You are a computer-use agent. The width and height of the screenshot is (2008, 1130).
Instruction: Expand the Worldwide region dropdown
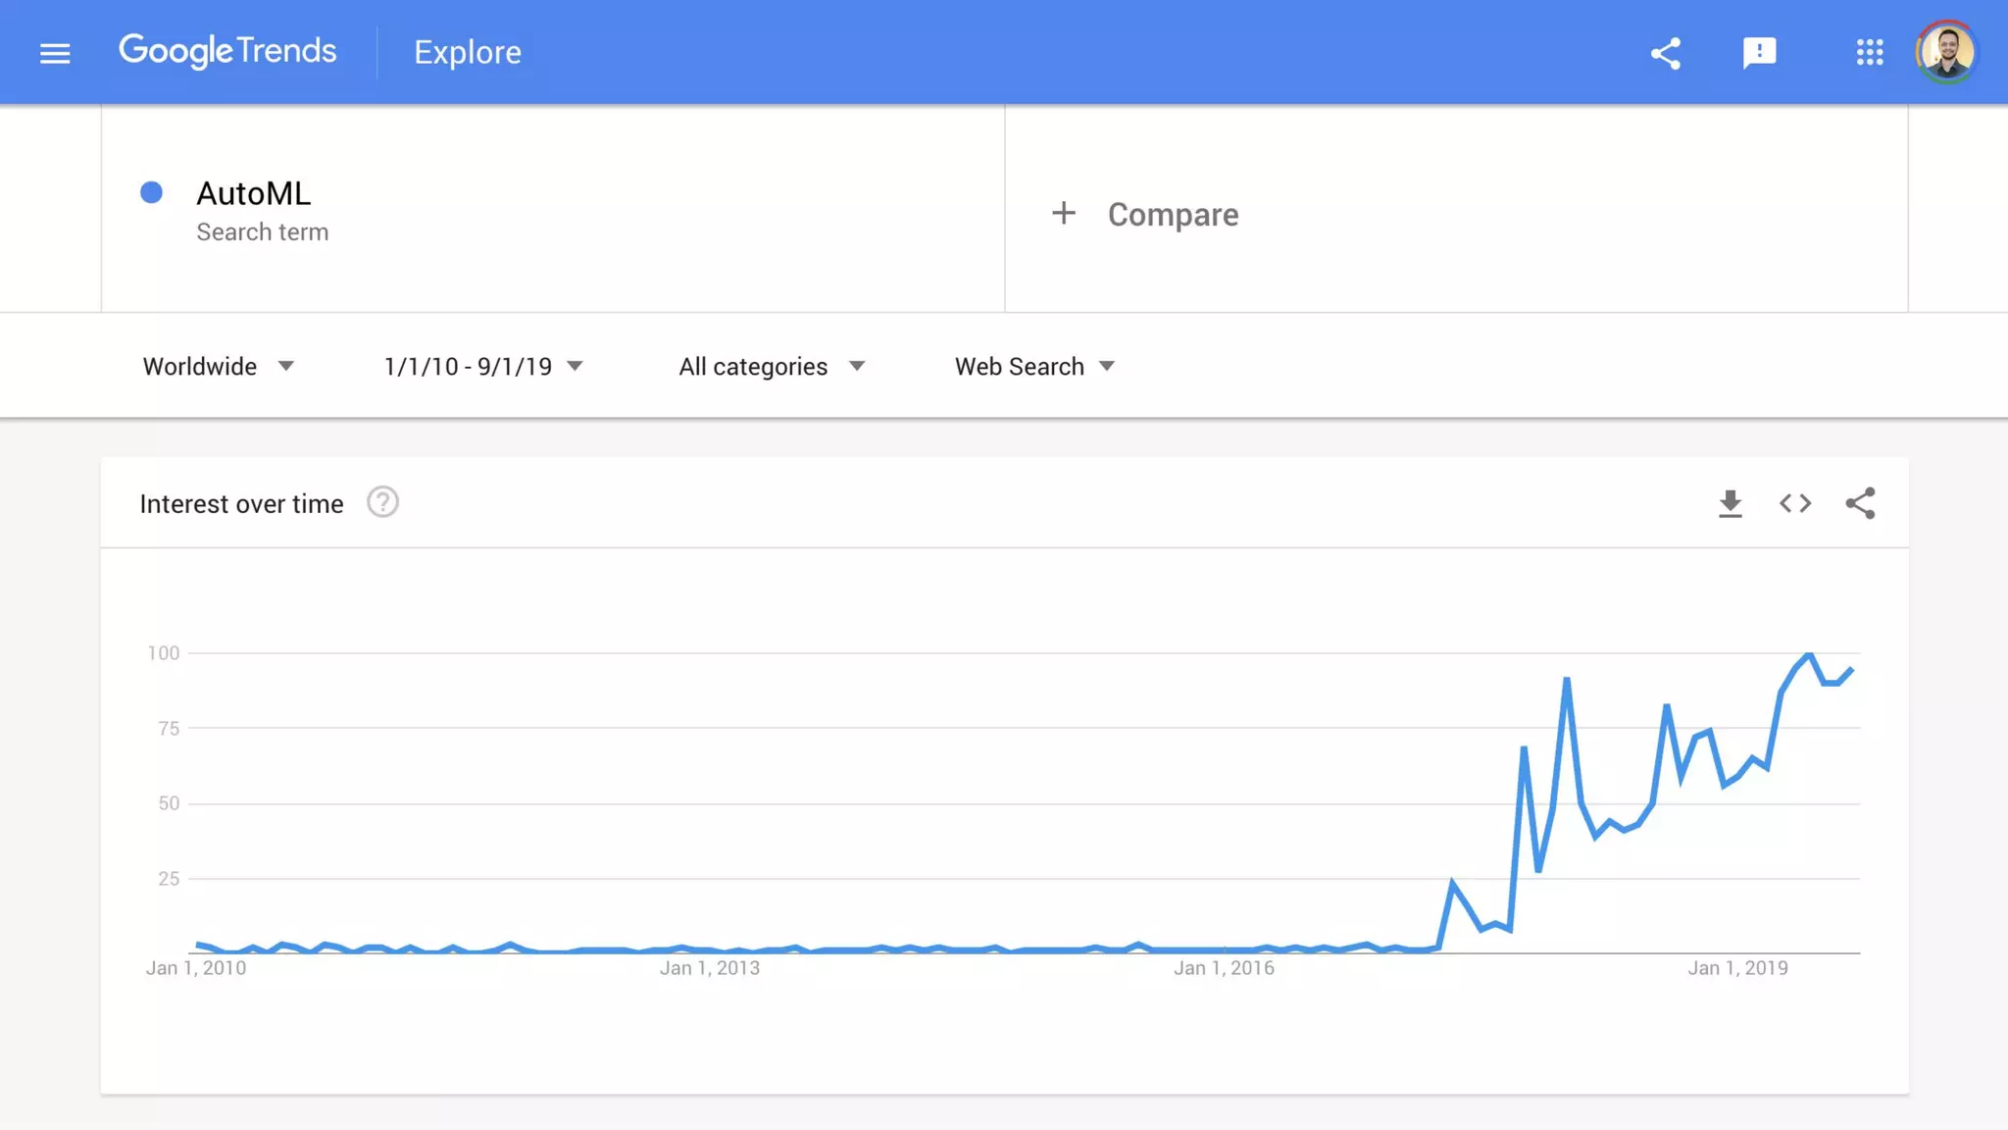tap(218, 367)
